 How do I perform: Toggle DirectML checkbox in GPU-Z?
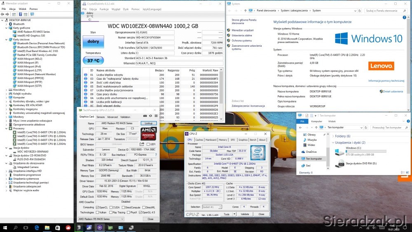(x=144, y=208)
